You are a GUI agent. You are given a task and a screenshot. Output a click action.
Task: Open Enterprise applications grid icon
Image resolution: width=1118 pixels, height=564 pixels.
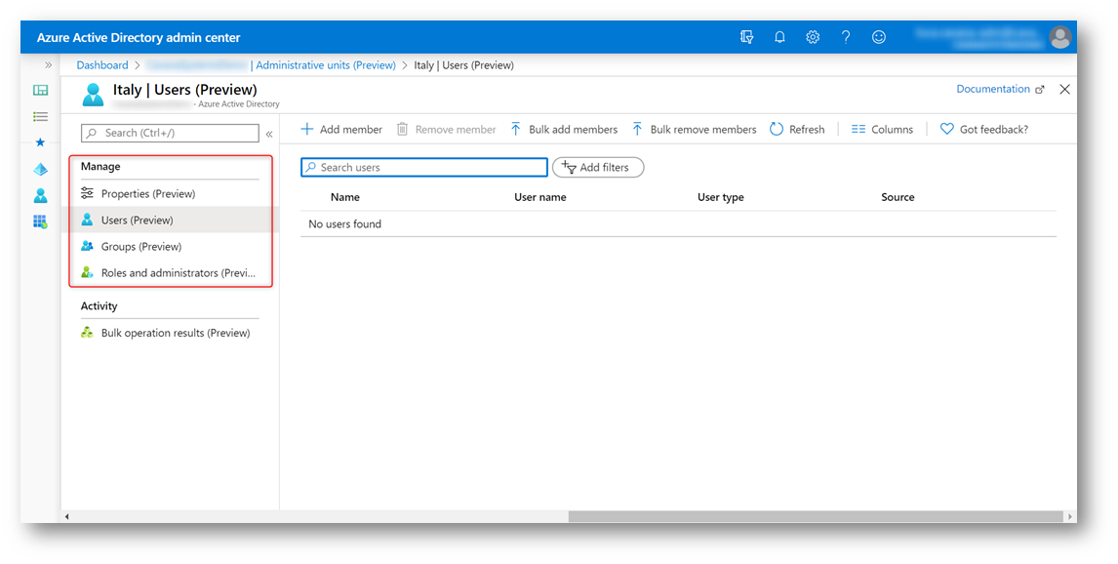click(41, 222)
